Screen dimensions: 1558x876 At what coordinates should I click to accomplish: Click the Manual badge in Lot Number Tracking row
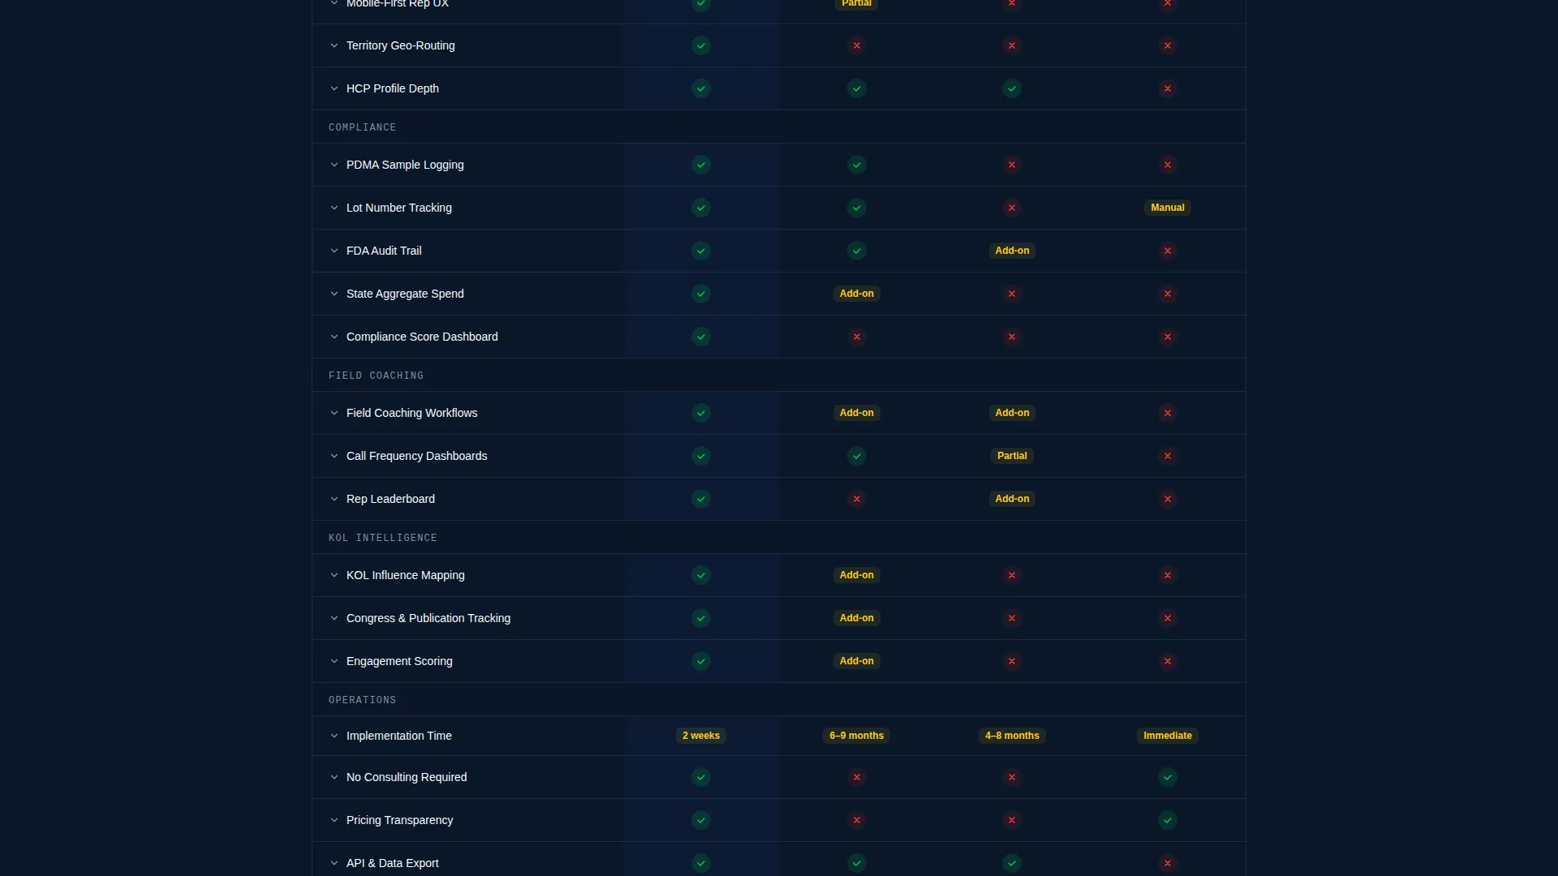click(x=1168, y=208)
